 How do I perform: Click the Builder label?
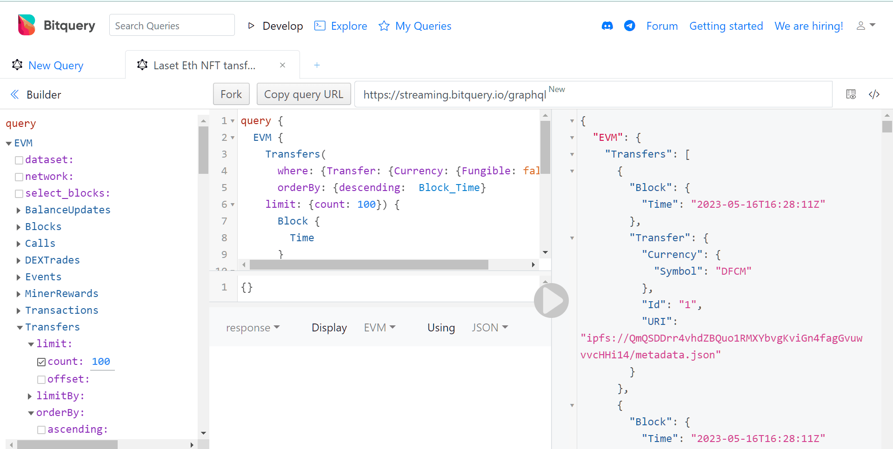click(44, 95)
